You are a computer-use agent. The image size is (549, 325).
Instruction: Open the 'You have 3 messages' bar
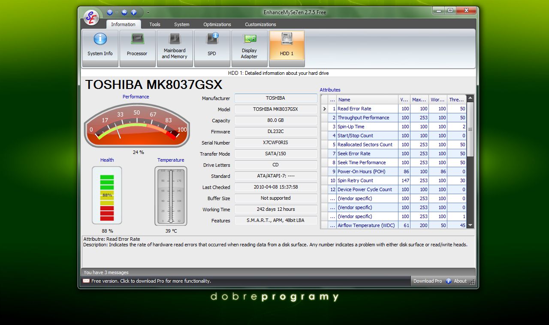pyautogui.click(x=278, y=272)
